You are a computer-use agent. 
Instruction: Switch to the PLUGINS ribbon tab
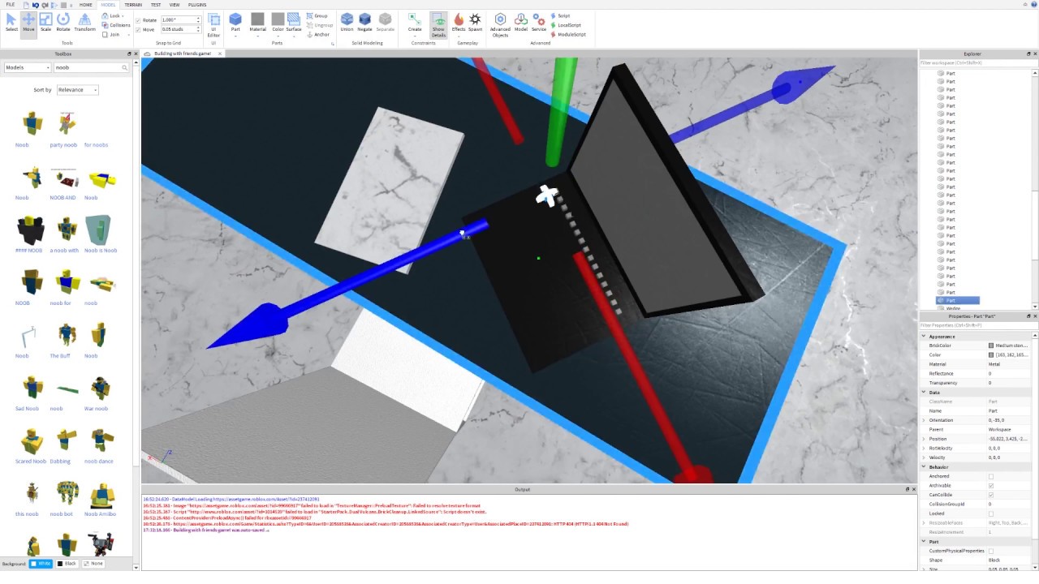[x=197, y=5]
